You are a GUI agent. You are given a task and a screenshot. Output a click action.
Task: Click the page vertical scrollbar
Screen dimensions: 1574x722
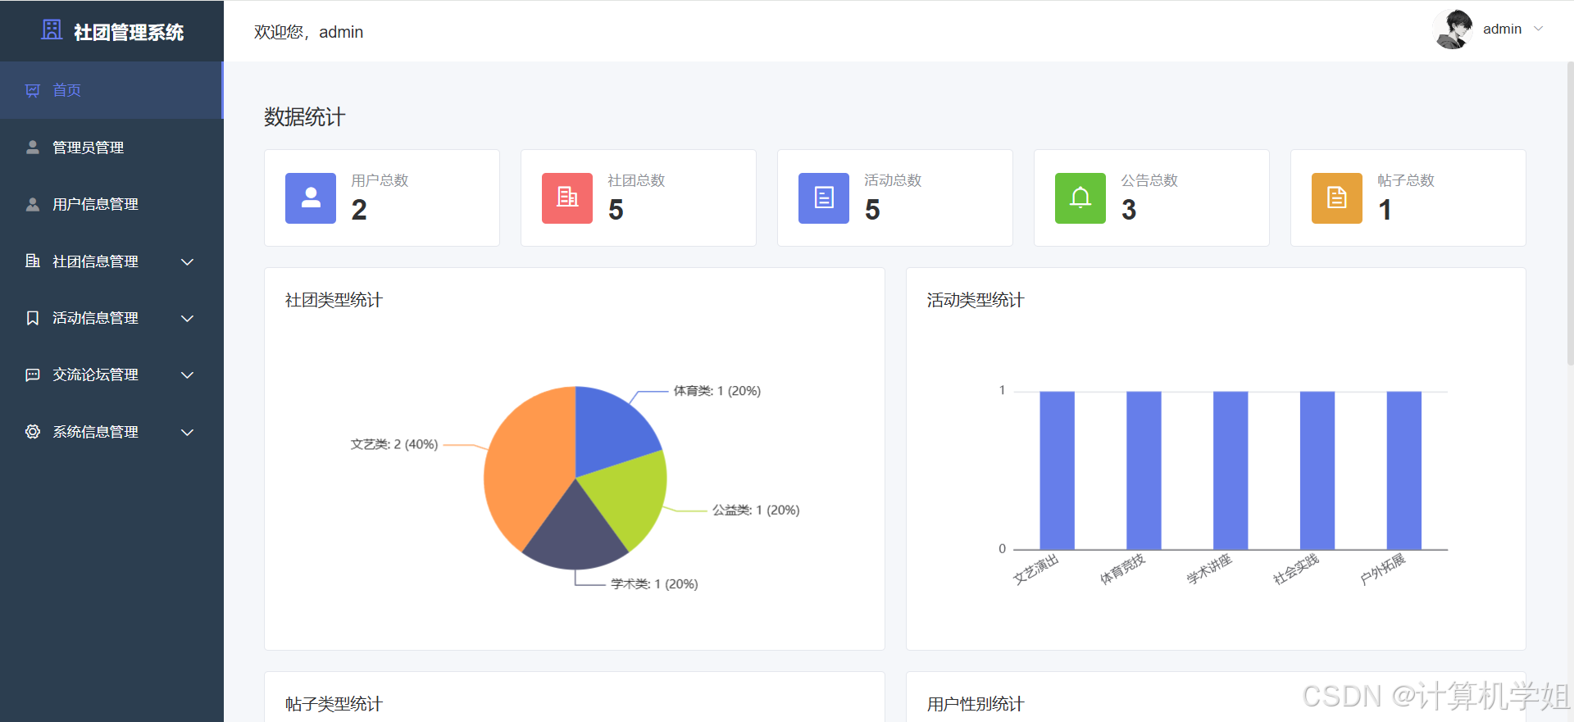[x=1570, y=213]
